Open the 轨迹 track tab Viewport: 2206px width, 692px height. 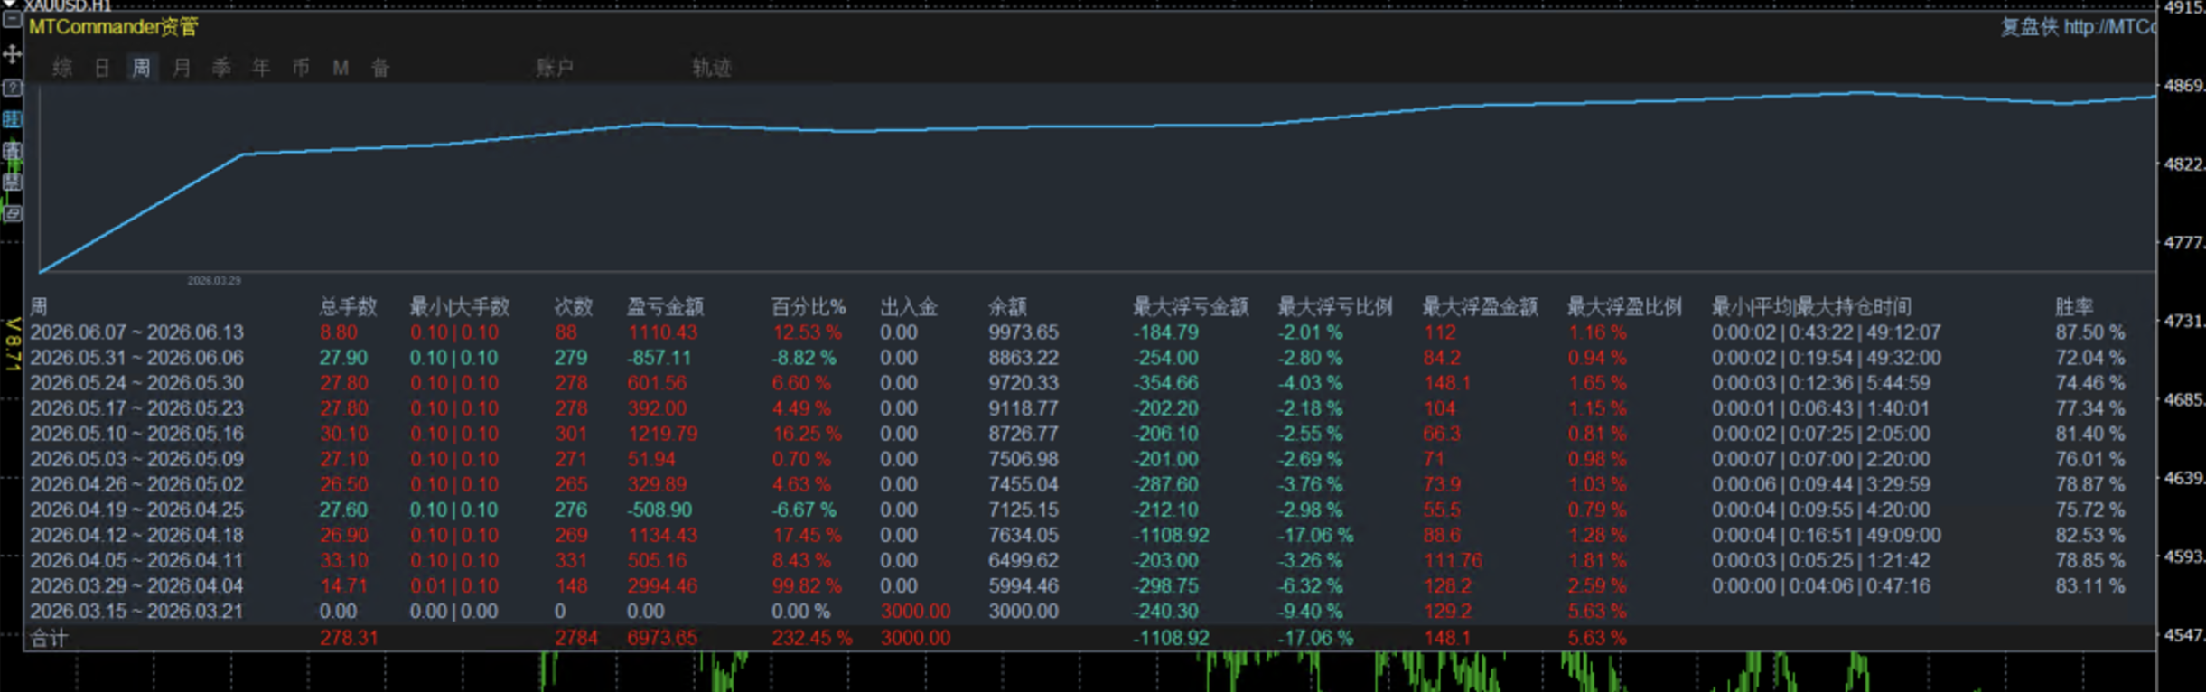click(x=712, y=68)
